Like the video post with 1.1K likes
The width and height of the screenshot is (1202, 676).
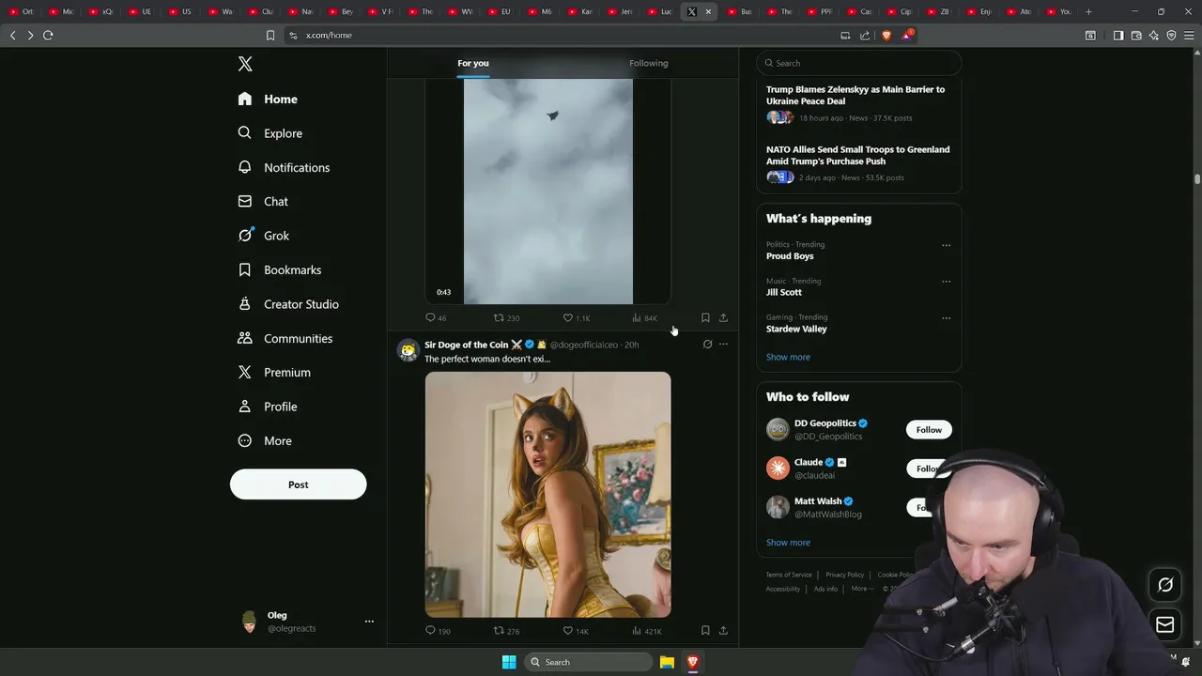tap(576, 317)
